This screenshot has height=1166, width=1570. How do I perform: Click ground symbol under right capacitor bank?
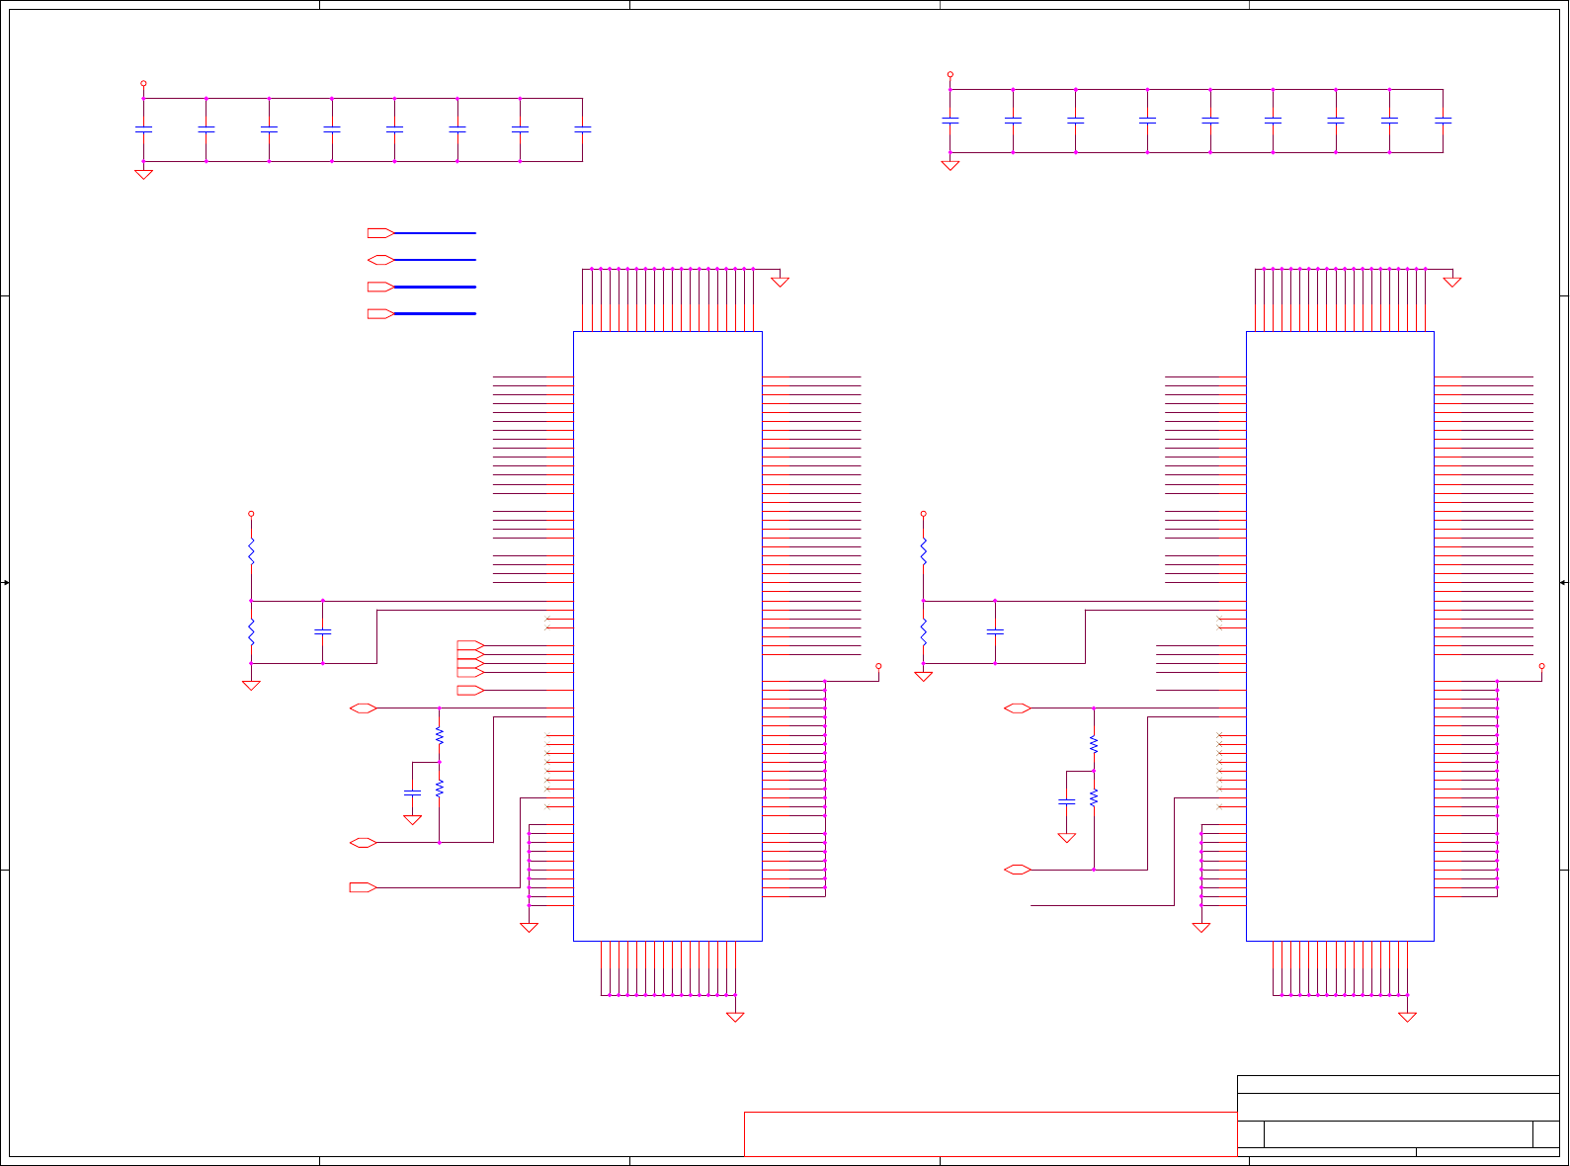[950, 166]
